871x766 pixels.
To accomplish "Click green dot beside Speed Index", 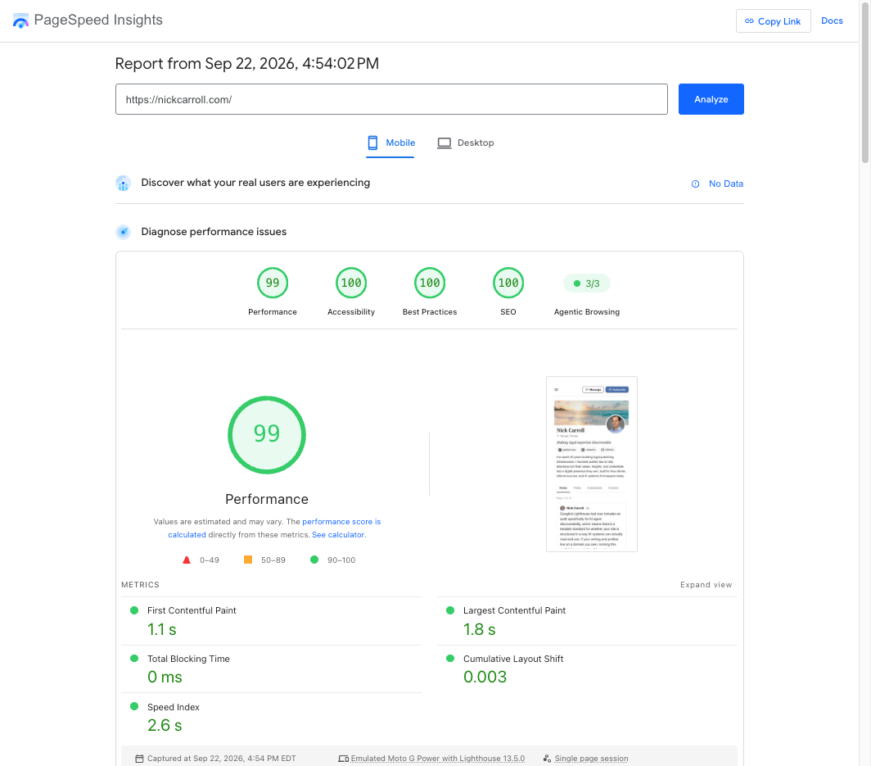I will point(134,706).
